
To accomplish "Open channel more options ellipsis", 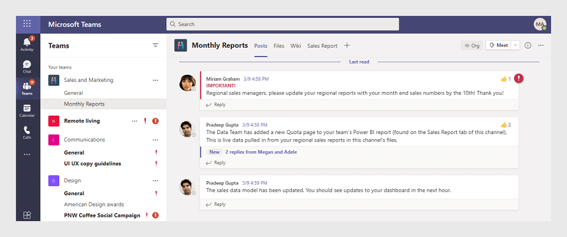I will tap(541, 46).
